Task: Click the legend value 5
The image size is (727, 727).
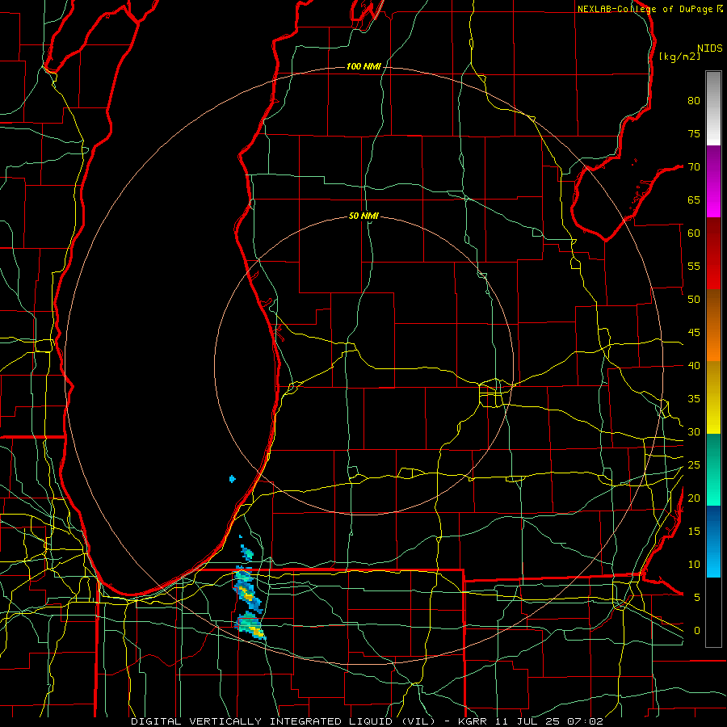Action: click(x=697, y=597)
